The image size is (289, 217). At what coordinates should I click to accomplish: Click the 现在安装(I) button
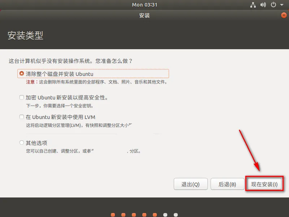click(264, 184)
